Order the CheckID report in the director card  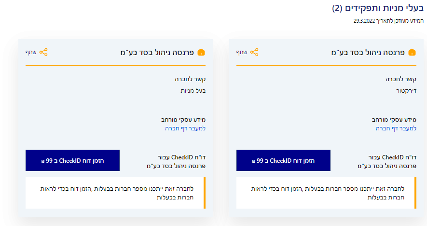pyautogui.click(x=283, y=160)
